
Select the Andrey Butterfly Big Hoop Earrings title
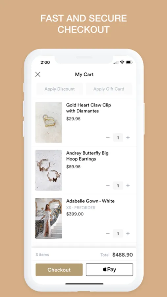click(x=87, y=156)
